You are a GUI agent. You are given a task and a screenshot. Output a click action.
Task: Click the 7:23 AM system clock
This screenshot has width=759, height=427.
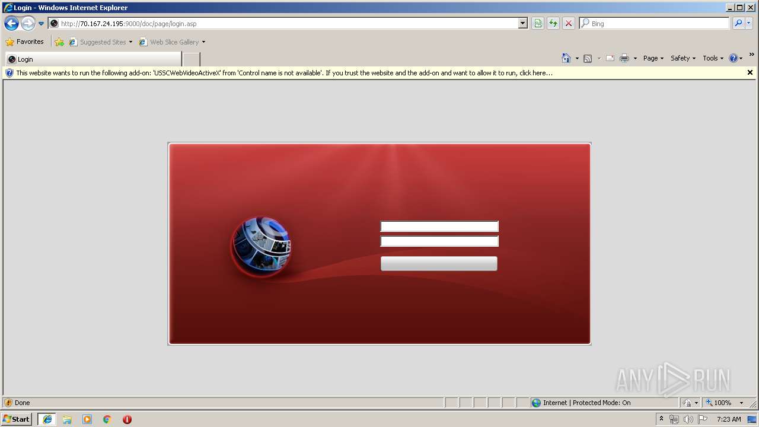click(x=729, y=419)
